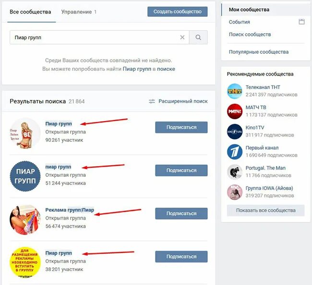
Task: Switch to the Управление tab
Action: [x=79, y=12]
